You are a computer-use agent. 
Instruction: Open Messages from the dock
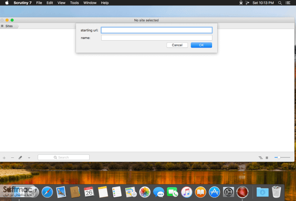pyautogui.click(x=159, y=192)
